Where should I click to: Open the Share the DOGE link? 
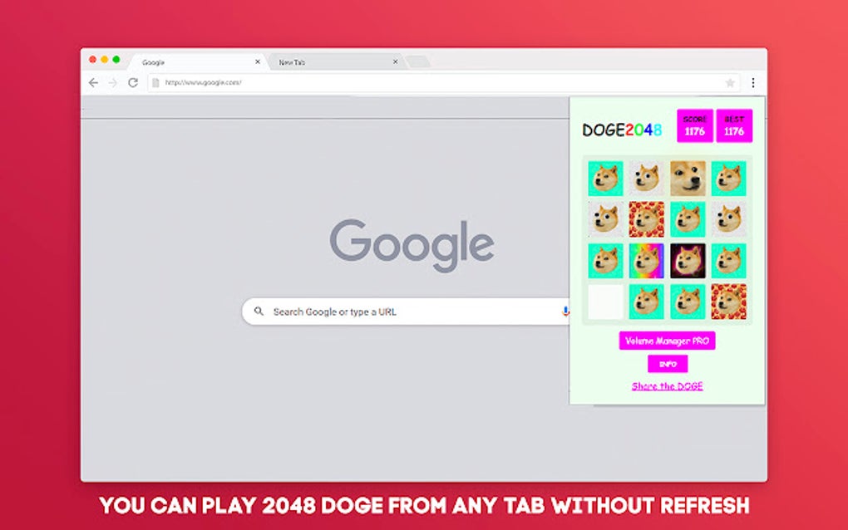tap(668, 385)
